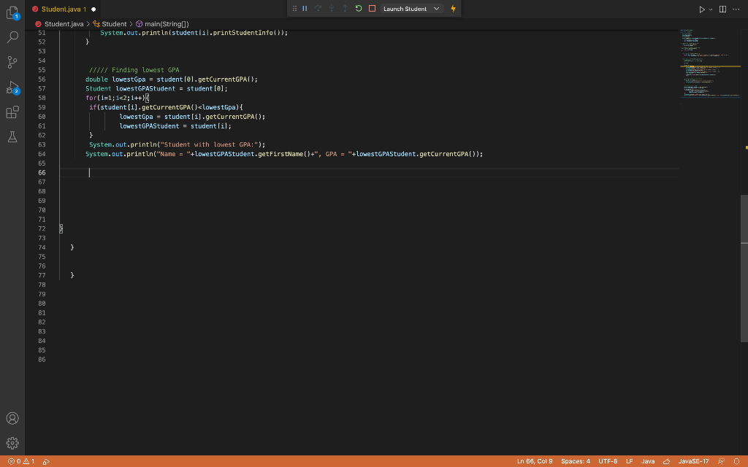Viewport: 748px width, 467px height.
Task: Open the Run and Debug view
Action: coord(12,88)
